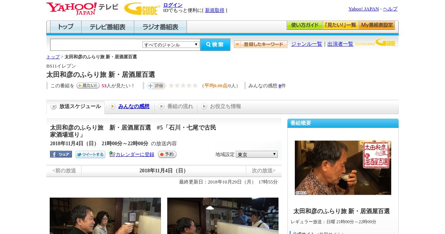Open the left program photo thumbnail
Viewport: 445px width, 234px height.
click(105, 216)
